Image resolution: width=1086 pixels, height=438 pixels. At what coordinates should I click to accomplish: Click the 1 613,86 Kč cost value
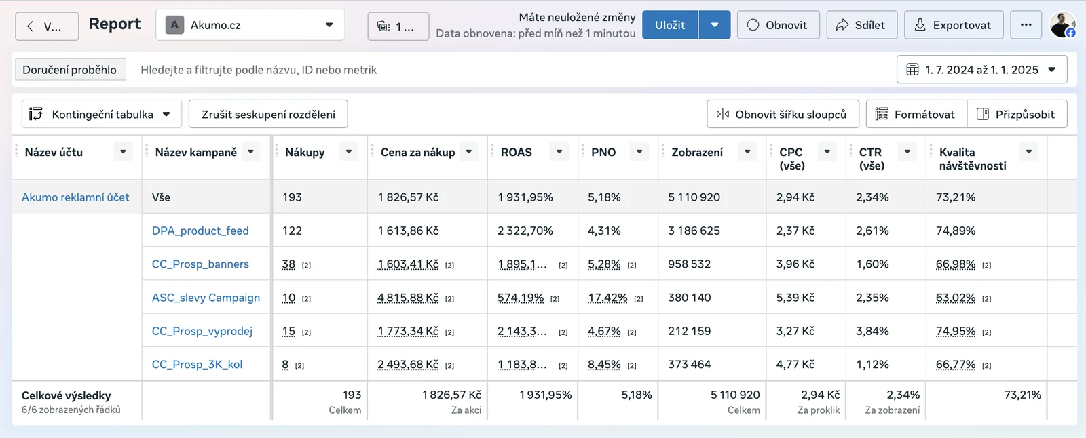(x=408, y=231)
